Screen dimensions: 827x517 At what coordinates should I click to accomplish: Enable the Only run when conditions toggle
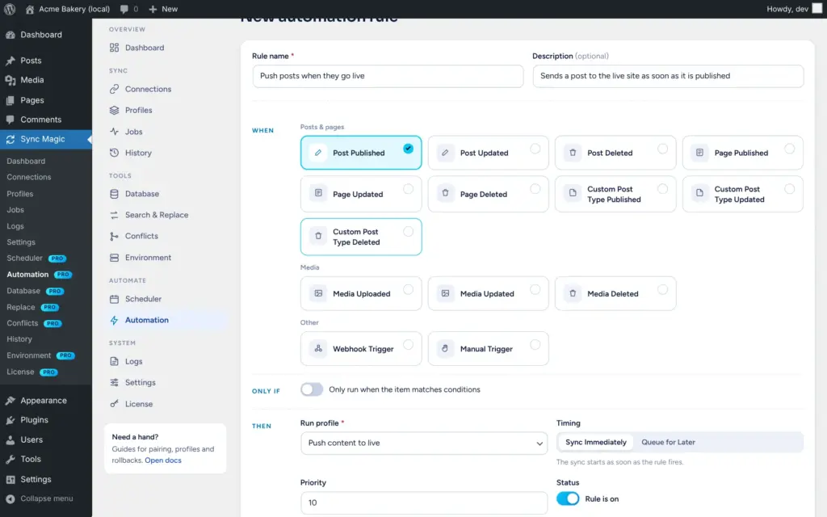tap(312, 389)
